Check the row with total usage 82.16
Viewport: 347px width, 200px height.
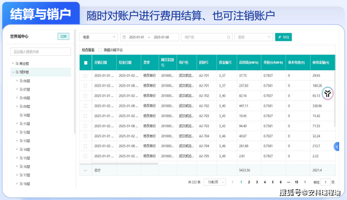click(85, 96)
